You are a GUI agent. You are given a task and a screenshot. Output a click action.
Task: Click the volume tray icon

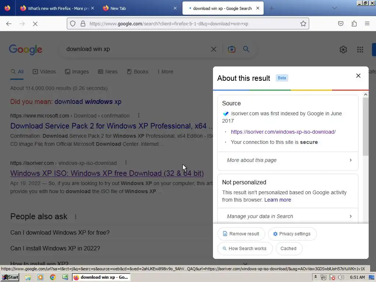coord(341,278)
